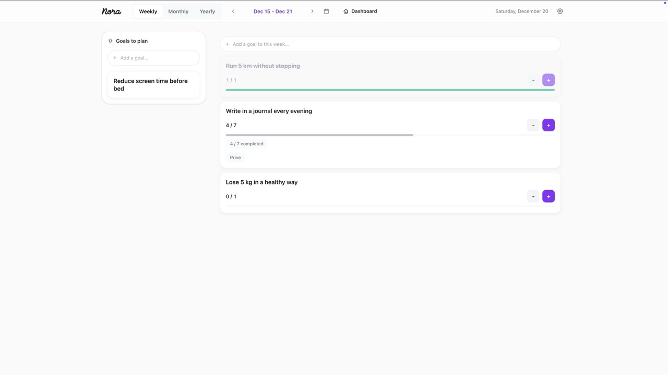Image resolution: width=668 pixels, height=375 pixels.
Task: Decrease Run 5 km goal progress
Action: 533,80
